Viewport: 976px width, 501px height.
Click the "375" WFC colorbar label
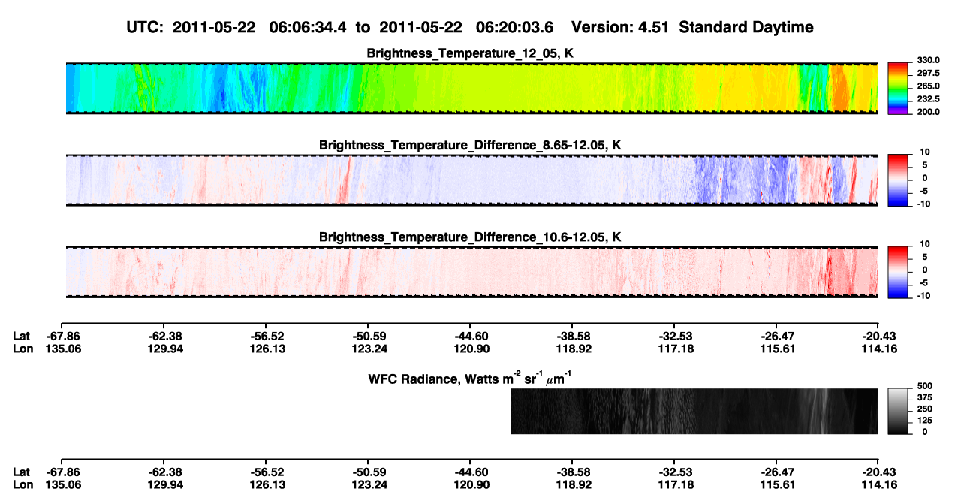[x=926, y=398]
